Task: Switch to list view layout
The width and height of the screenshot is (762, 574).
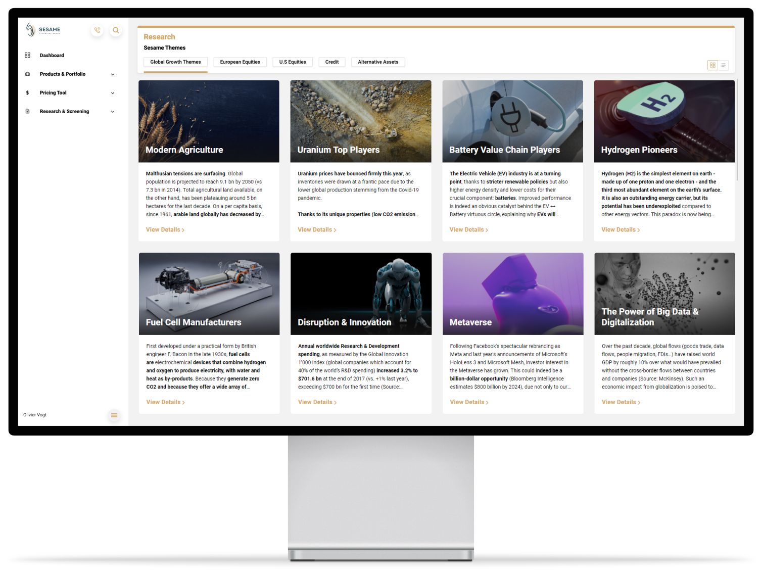Action: click(x=723, y=65)
